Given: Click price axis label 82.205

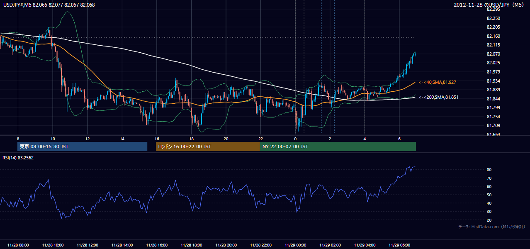Looking at the screenshot, I should (493, 27).
